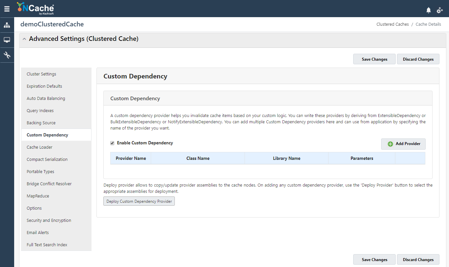Open Portable Types settings
The width and height of the screenshot is (449, 267).
point(56,171)
